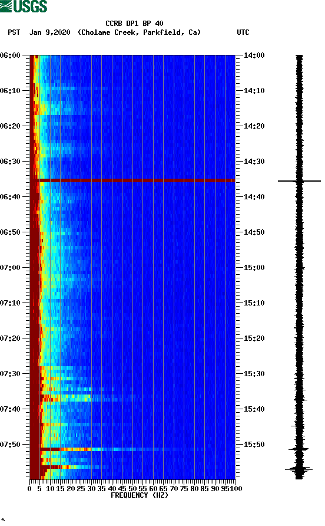Select the title text 'CCRB DP1 BP 40'

134,24
